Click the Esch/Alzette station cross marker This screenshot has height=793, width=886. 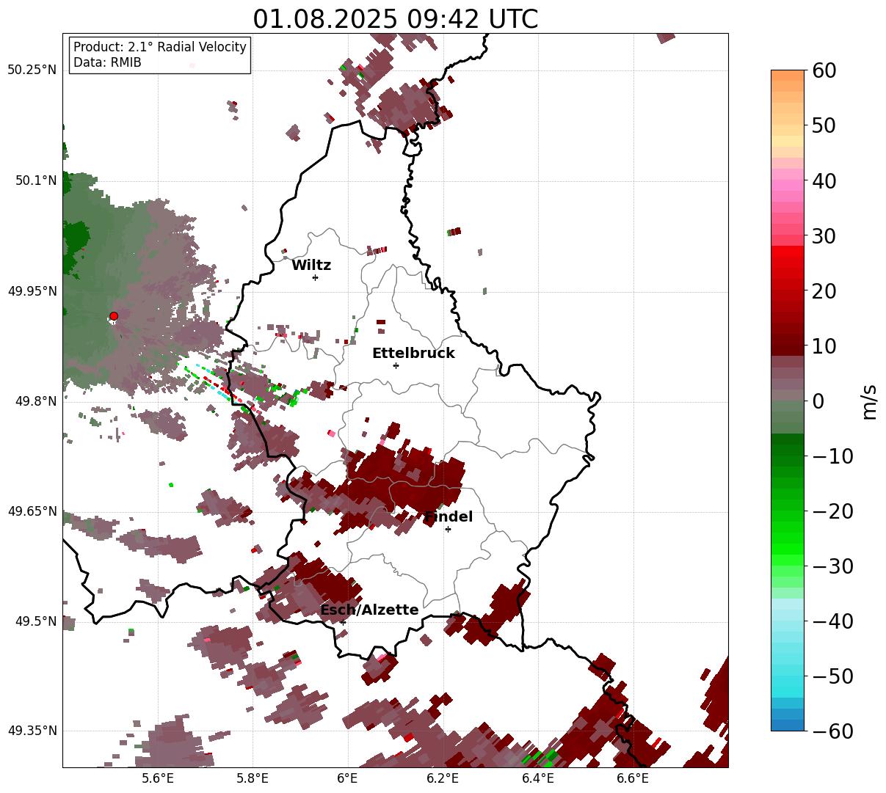(x=343, y=622)
